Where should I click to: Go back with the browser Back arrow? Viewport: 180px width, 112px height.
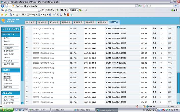click(x=2, y=6)
